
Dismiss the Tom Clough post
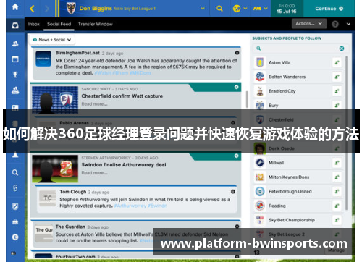coord(233,192)
